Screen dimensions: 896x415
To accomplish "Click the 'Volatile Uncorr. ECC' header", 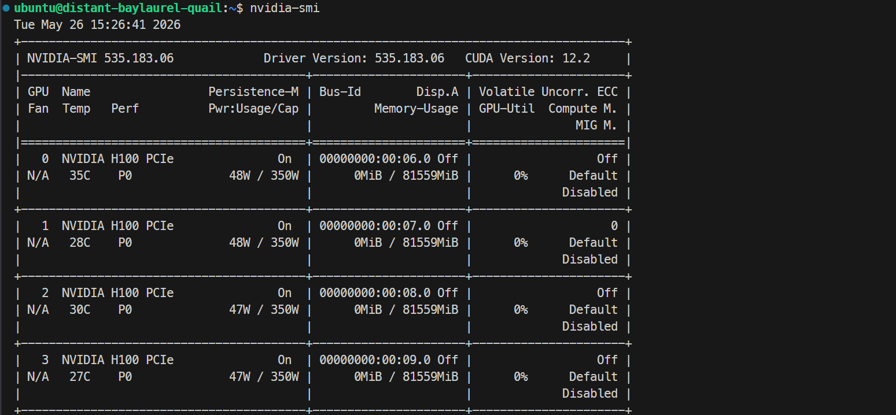I will pyautogui.click(x=548, y=92).
